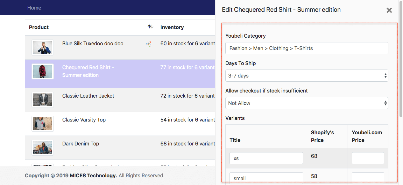Viewport: 403px width, 185px height.
Task: Edit the xs variant title field
Action: click(266, 158)
